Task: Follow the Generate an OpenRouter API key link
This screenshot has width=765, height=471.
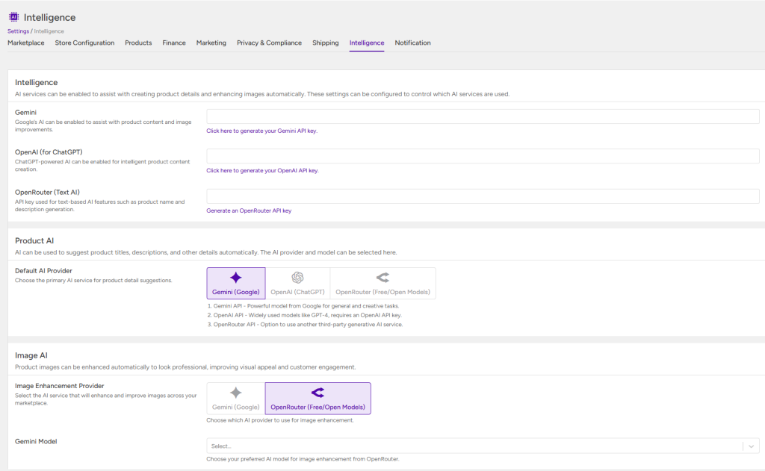Action: pyautogui.click(x=249, y=210)
